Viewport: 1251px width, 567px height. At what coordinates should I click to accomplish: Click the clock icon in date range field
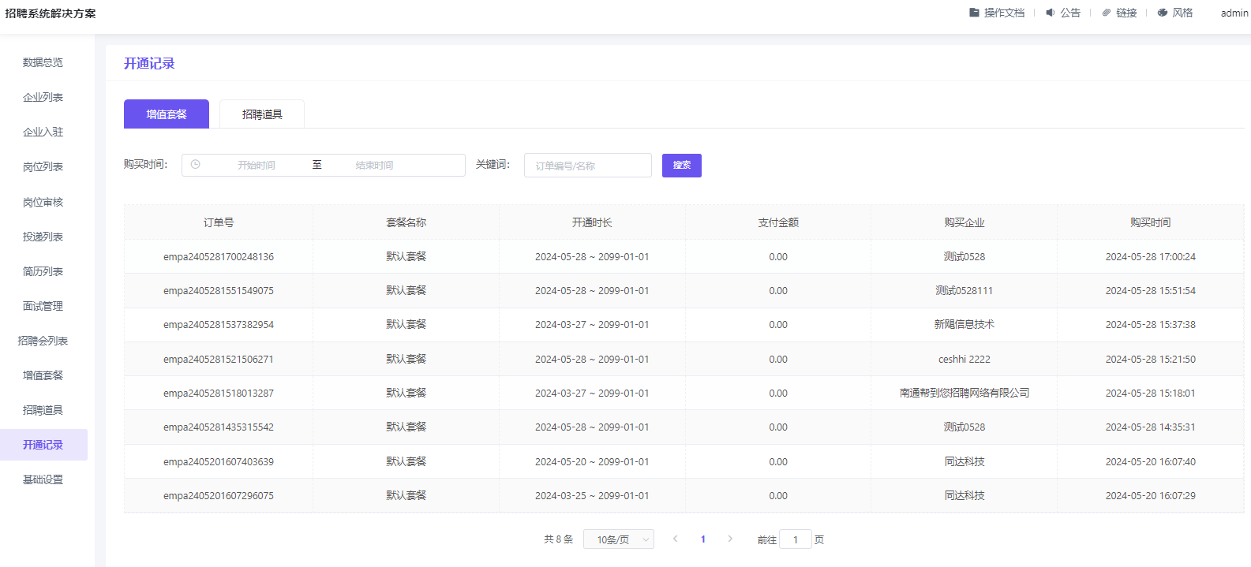point(196,165)
